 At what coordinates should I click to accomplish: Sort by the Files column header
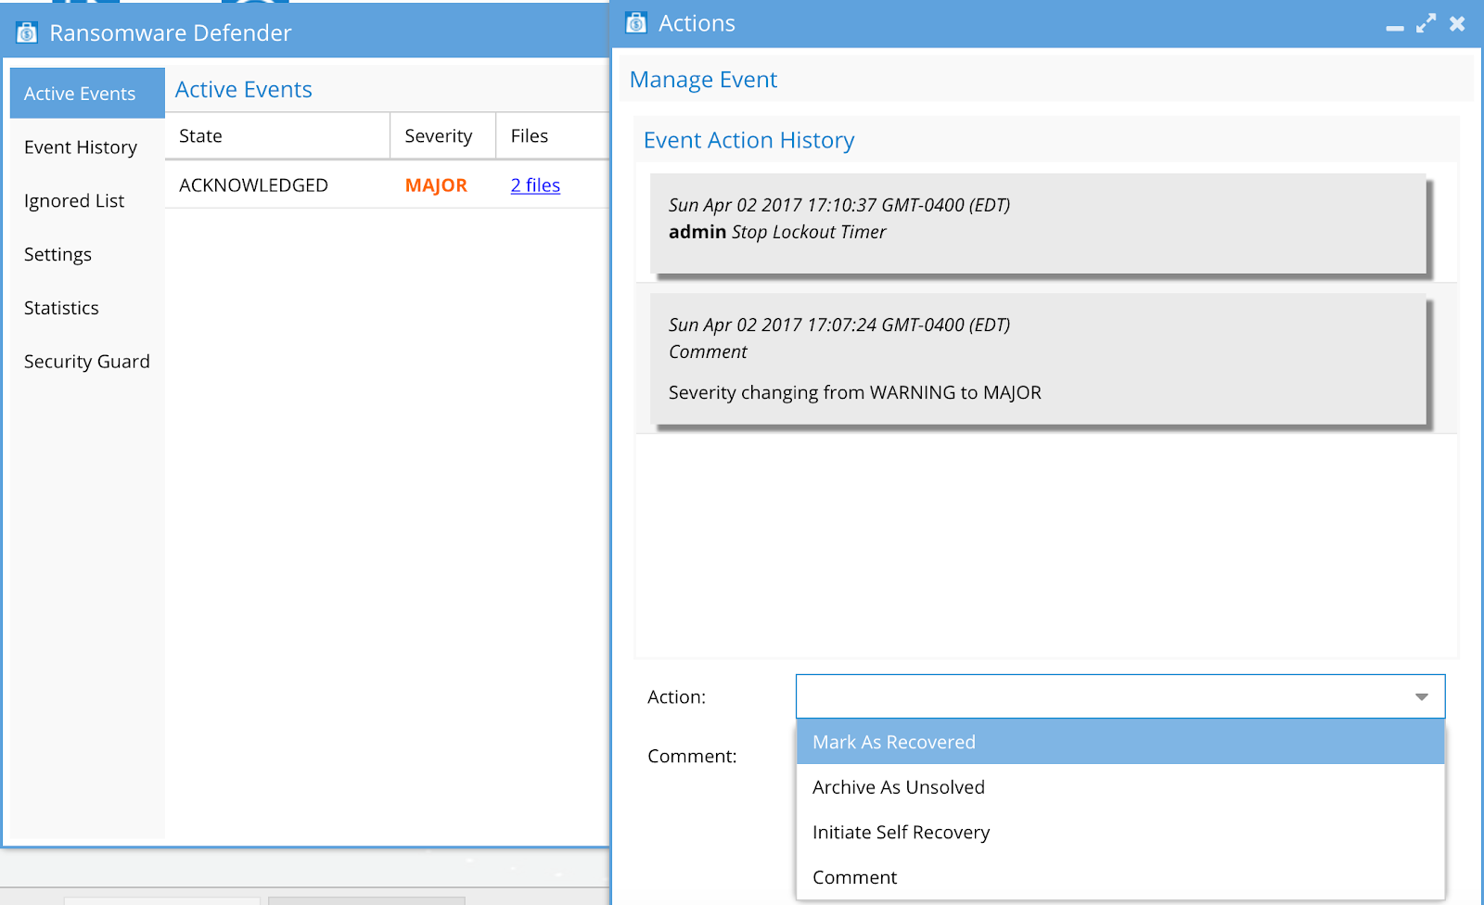coord(553,136)
